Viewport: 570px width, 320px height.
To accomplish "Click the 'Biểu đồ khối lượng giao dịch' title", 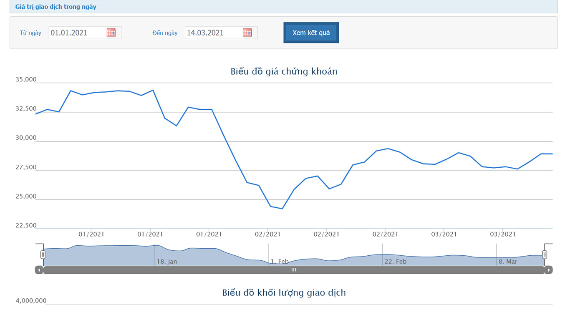I will [284, 292].
